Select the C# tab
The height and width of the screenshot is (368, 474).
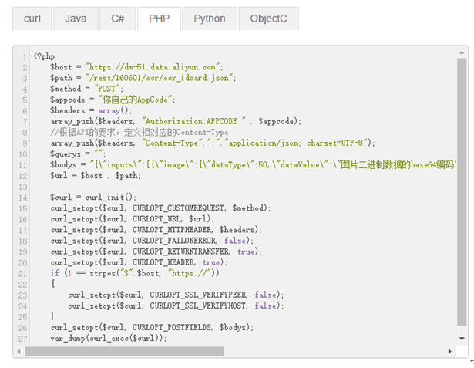coord(118,19)
